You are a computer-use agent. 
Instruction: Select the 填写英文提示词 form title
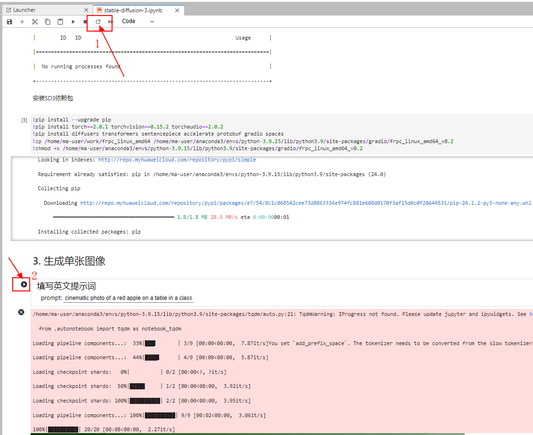click(66, 286)
